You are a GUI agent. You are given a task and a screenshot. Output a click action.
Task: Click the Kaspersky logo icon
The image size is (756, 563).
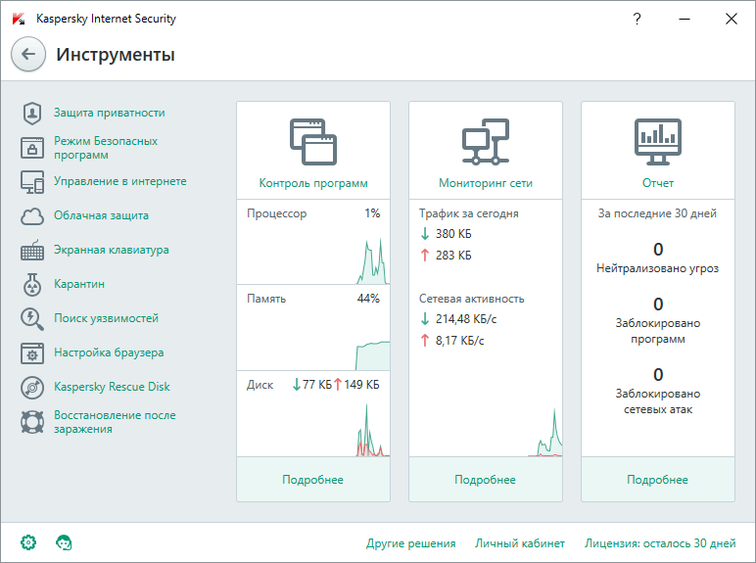[x=19, y=19]
